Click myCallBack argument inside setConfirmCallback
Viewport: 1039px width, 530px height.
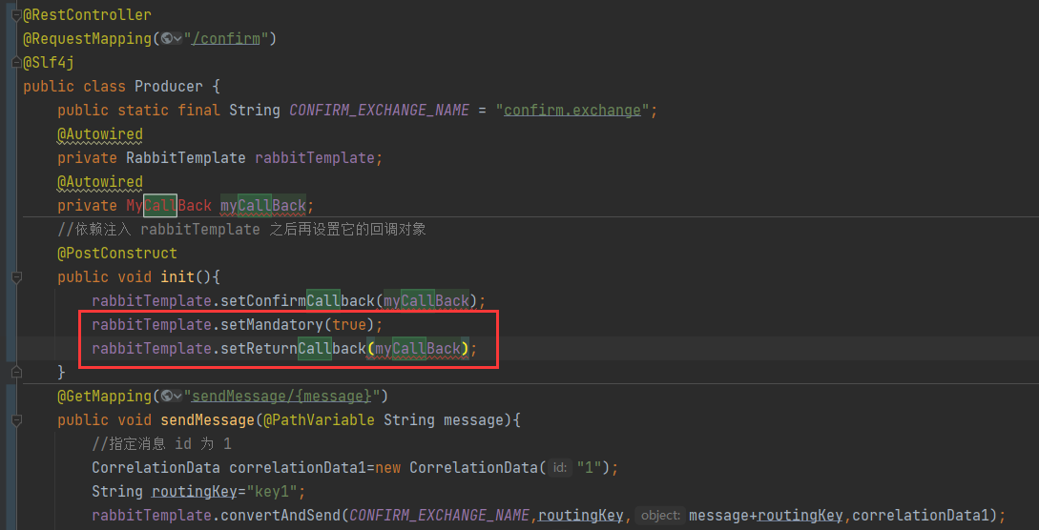pos(426,301)
